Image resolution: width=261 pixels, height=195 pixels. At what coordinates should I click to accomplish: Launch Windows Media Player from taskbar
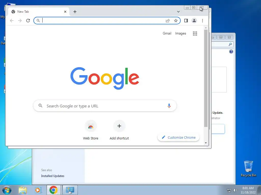click(x=38, y=190)
